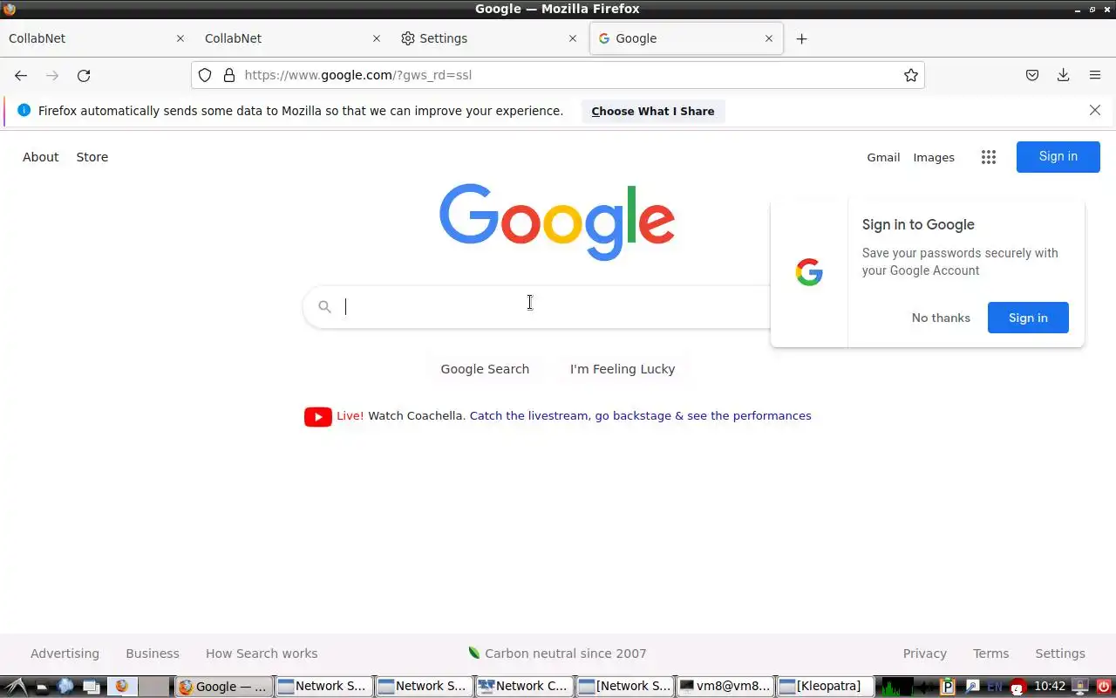Open the Gmail link

883,157
